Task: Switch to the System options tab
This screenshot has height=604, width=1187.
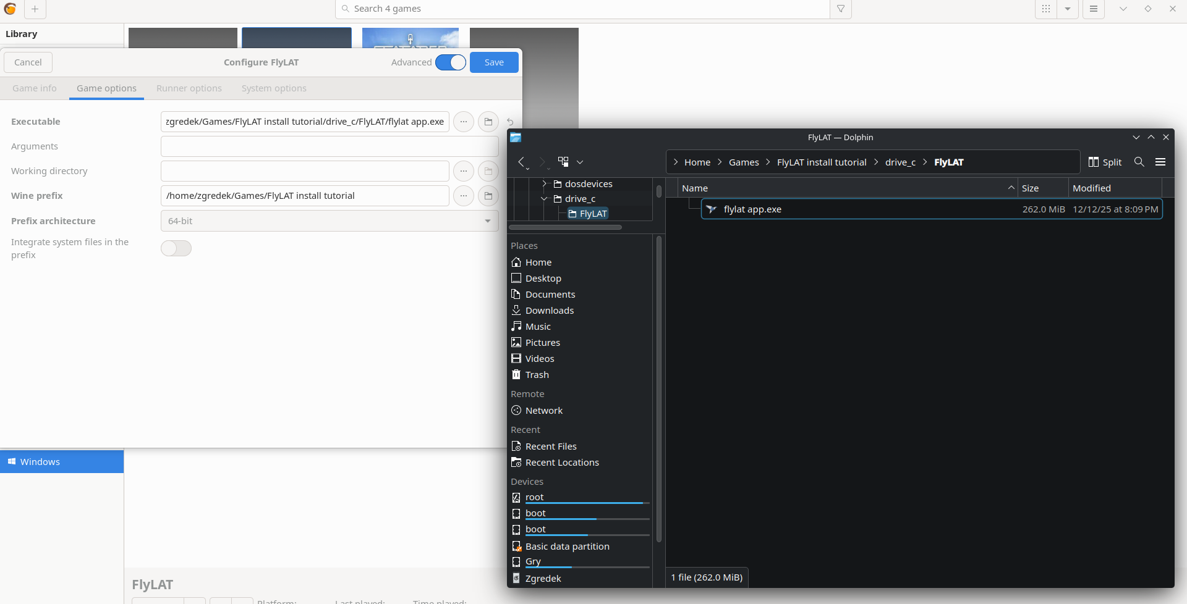Action: pyautogui.click(x=274, y=88)
